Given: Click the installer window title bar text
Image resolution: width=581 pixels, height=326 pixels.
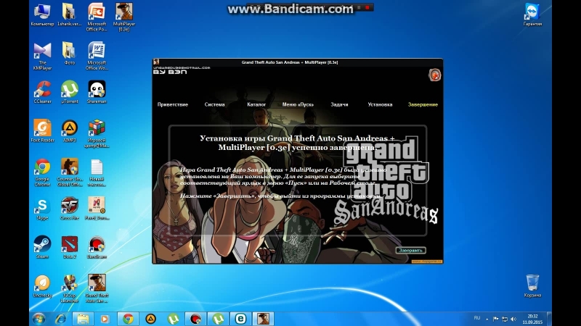Looking at the screenshot, I should (x=290, y=62).
